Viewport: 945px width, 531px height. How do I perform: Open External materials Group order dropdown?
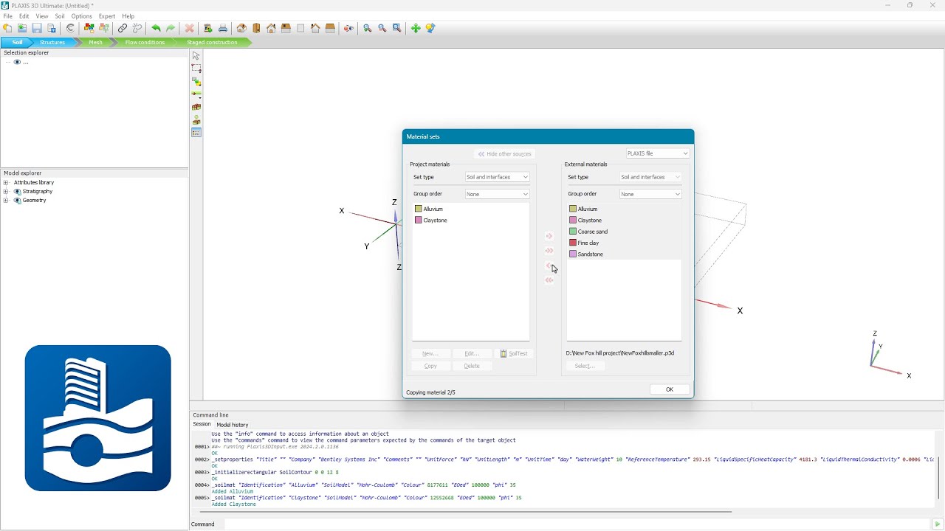click(x=650, y=194)
